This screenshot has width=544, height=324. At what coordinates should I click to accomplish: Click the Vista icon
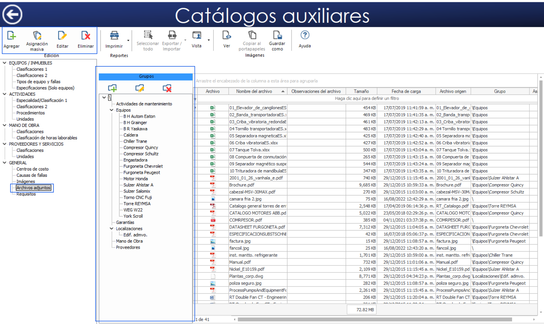tap(197, 35)
